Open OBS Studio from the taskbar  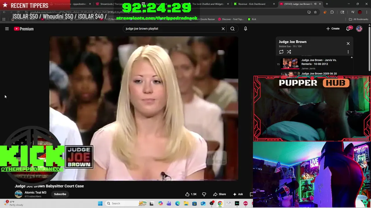[x=212, y=203]
